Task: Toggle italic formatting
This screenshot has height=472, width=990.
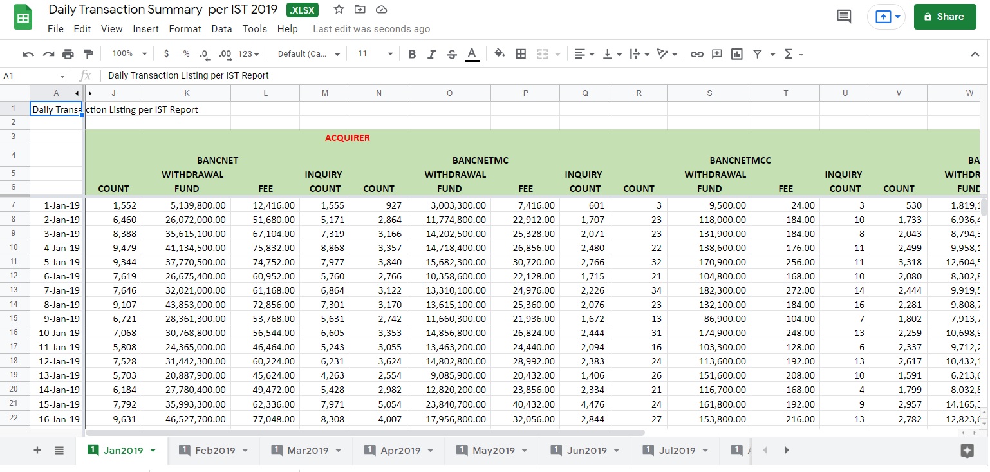Action: point(432,54)
